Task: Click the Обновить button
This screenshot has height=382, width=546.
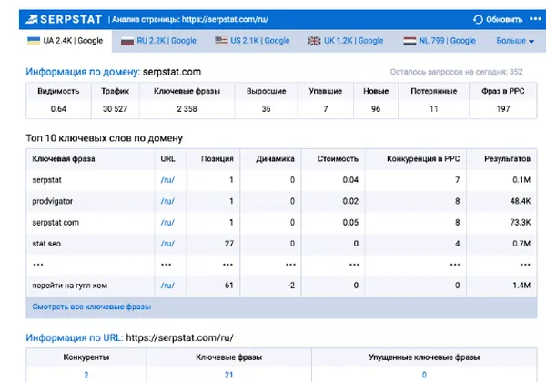Action: click(498, 19)
